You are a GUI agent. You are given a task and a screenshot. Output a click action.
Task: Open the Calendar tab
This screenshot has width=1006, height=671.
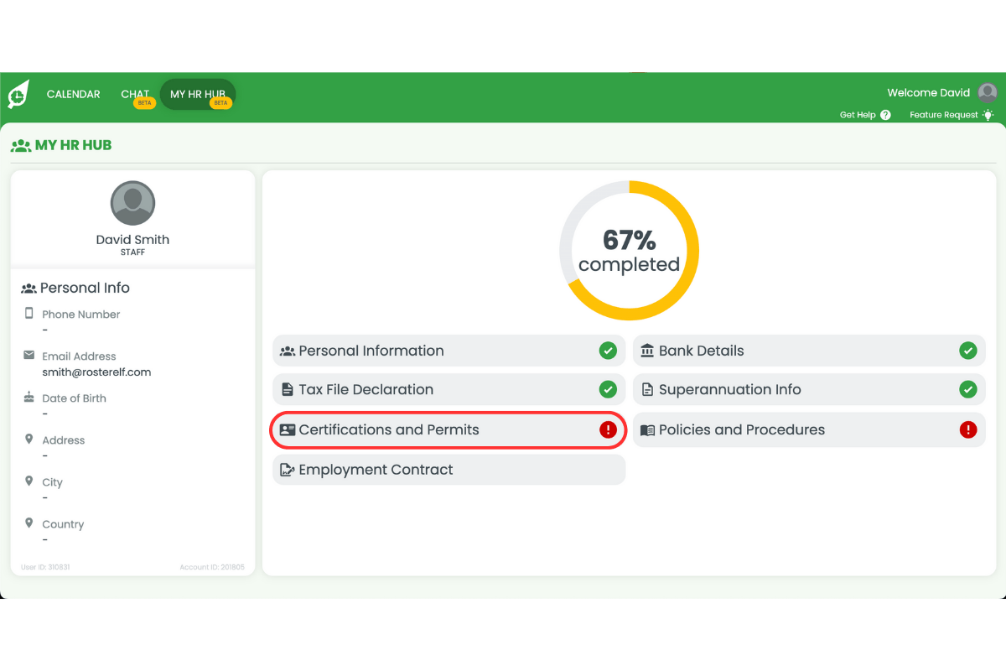tap(73, 95)
